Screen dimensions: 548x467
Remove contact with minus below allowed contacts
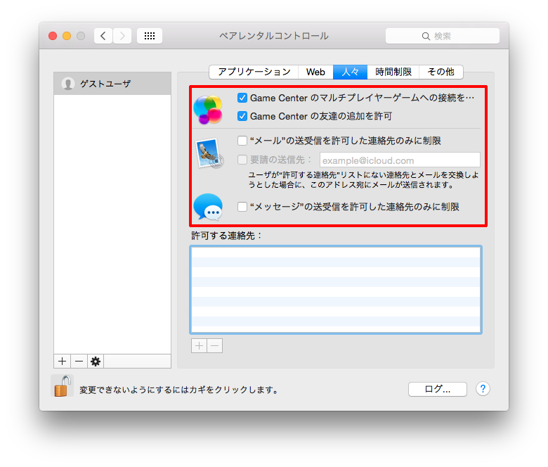tap(215, 345)
